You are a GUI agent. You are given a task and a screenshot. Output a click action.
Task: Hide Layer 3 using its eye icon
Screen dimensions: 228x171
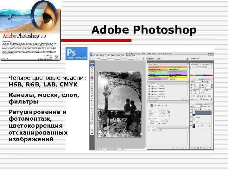pos(191,112)
